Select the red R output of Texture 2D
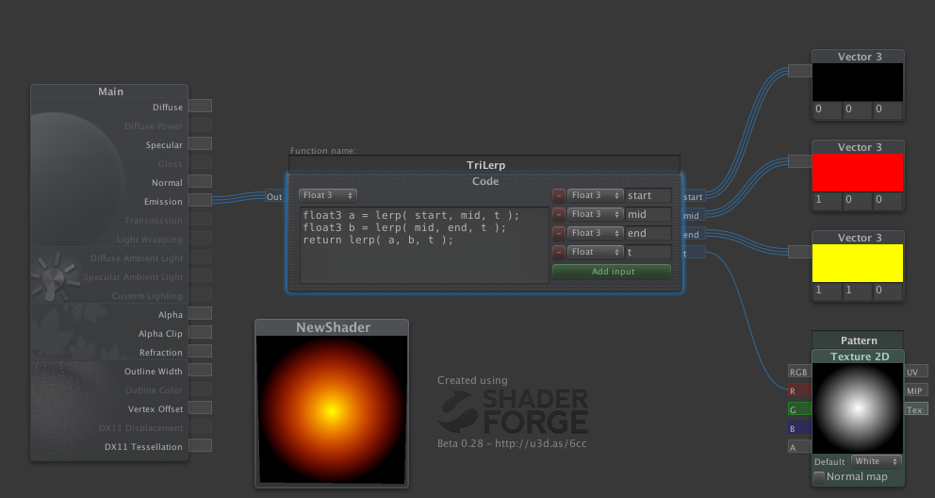The width and height of the screenshot is (935, 498). [x=798, y=390]
